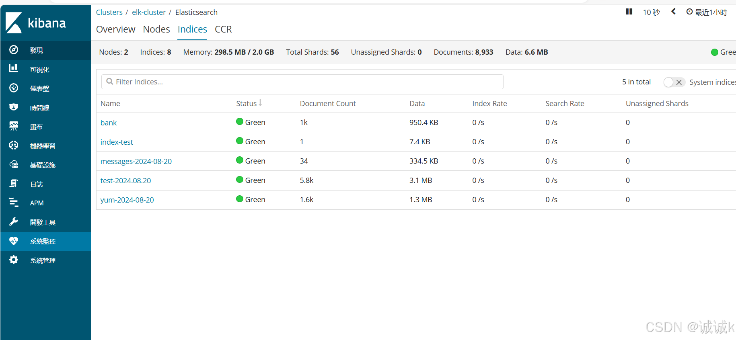Click the search icon in Filter Indices
This screenshot has height=340, width=736.
pyautogui.click(x=109, y=82)
